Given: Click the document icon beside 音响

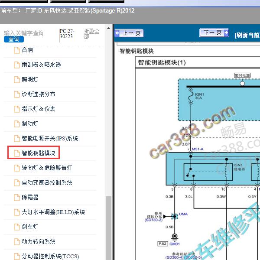Looking at the screenshot, I should click(x=17, y=50).
